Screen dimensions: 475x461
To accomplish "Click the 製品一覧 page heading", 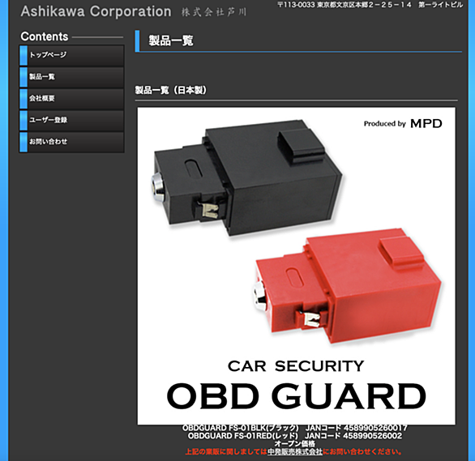I will (x=171, y=41).
